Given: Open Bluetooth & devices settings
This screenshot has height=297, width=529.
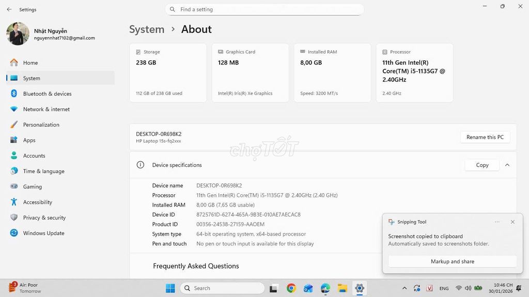Looking at the screenshot, I should click(x=60, y=94).
